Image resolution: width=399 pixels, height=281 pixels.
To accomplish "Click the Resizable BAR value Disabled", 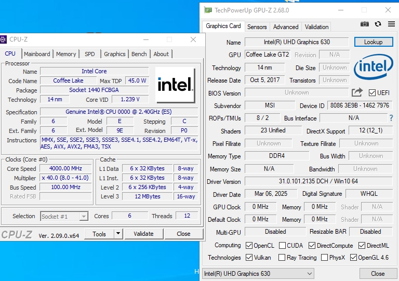I will pyautogui.click(x=370, y=232).
